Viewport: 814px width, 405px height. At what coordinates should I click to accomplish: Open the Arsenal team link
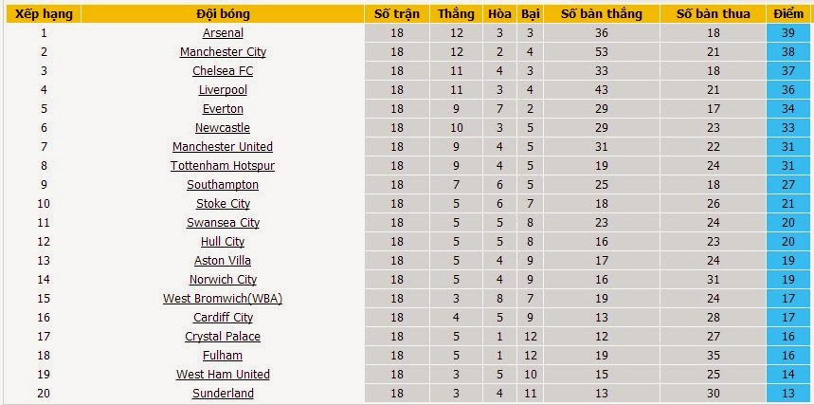coord(223,33)
